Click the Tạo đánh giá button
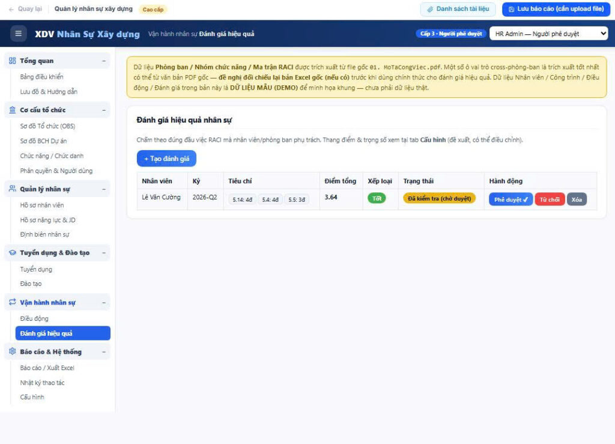615x444 pixels. pos(166,159)
